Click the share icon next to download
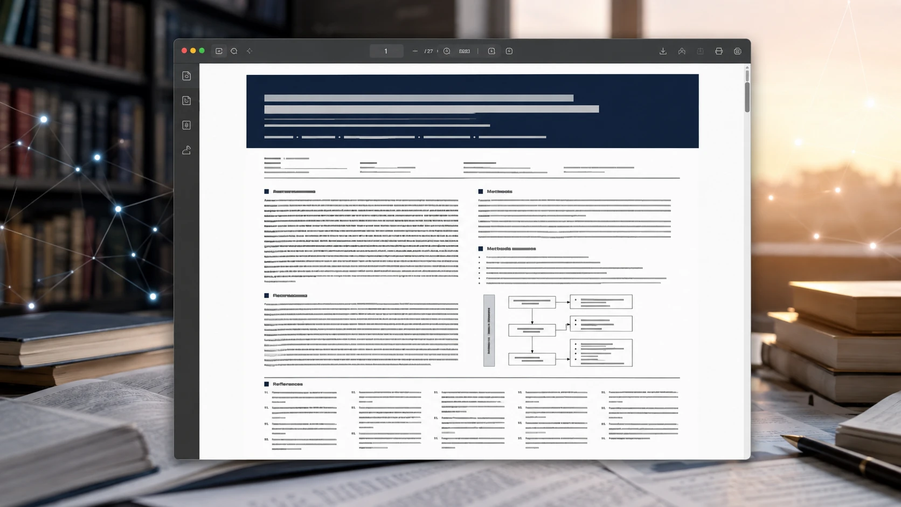 click(x=682, y=51)
